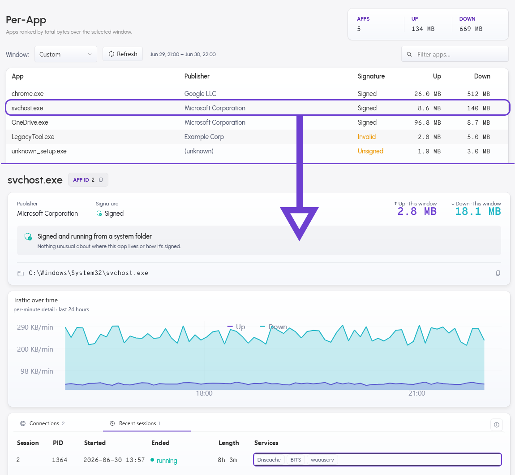Open the Window range dropdown set to Custom
Image resolution: width=515 pixels, height=475 pixels.
pyautogui.click(x=66, y=54)
